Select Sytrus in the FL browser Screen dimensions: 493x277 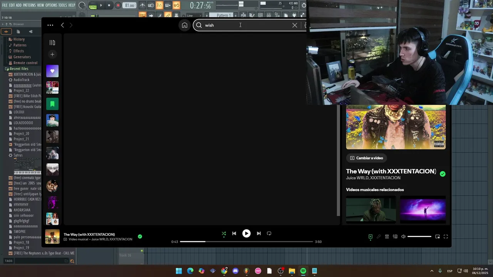click(18, 155)
